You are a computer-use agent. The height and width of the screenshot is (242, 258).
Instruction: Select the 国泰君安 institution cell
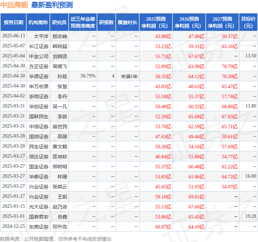click(39, 217)
